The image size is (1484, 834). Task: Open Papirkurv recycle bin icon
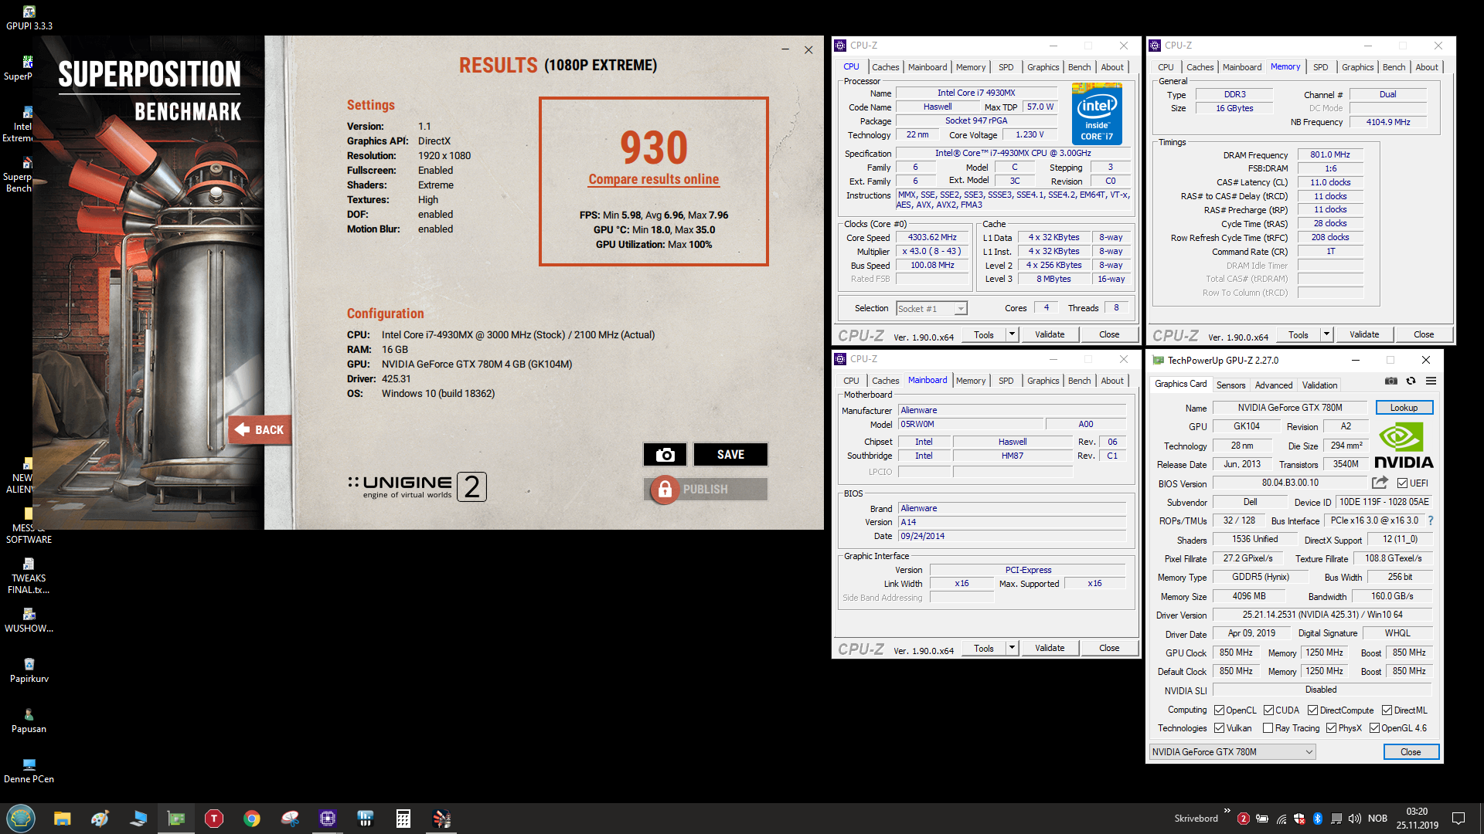(x=29, y=671)
